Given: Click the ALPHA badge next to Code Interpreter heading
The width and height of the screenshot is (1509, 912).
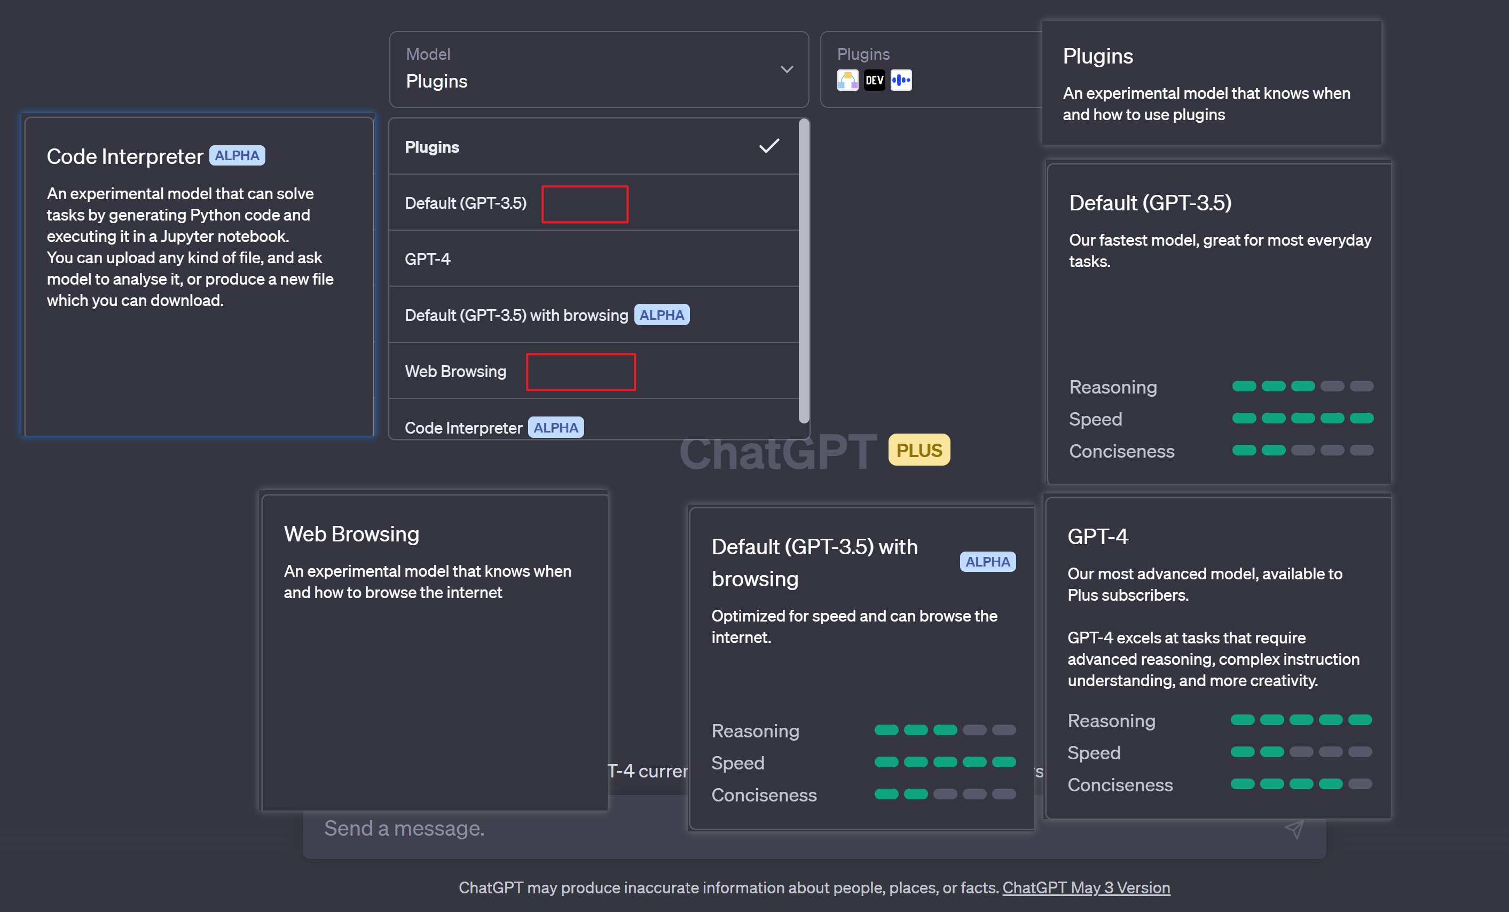Looking at the screenshot, I should [237, 155].
